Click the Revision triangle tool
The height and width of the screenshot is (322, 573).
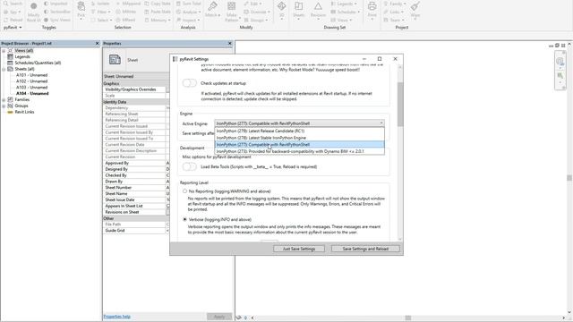[318, 10]
